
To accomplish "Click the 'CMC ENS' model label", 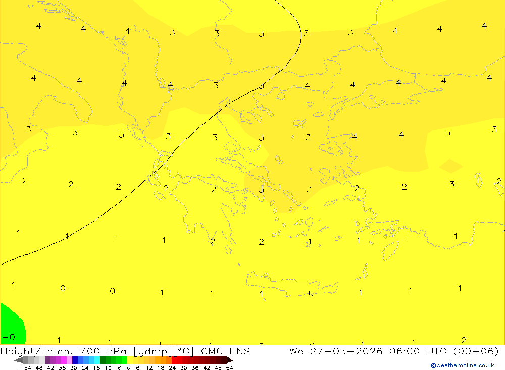I will coord(225,351).
